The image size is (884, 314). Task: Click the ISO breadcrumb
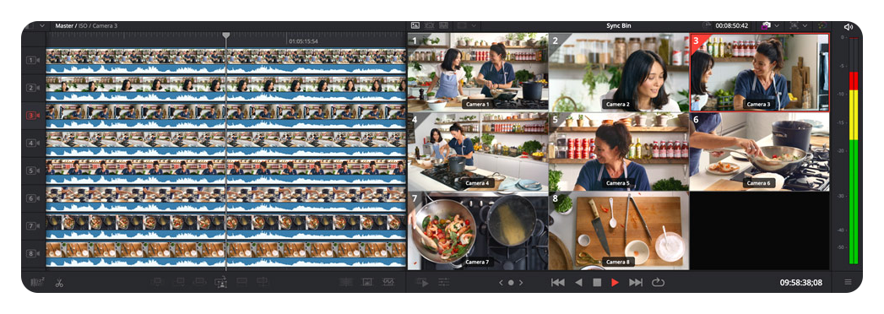(83, 25)
